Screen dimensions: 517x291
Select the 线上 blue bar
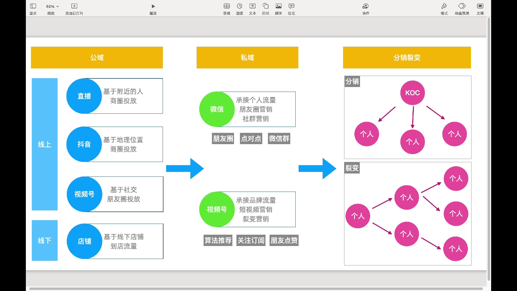click(45, 144)
